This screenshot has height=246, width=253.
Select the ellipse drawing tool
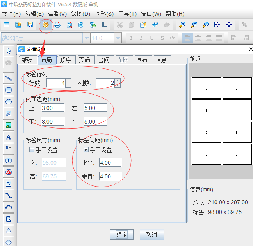coord(8,102)
